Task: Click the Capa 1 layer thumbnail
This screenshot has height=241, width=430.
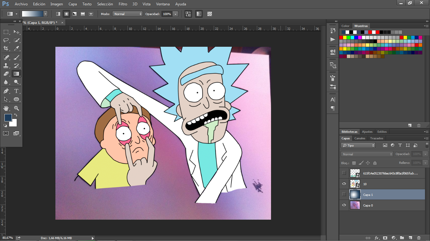Action: (355, 195)
